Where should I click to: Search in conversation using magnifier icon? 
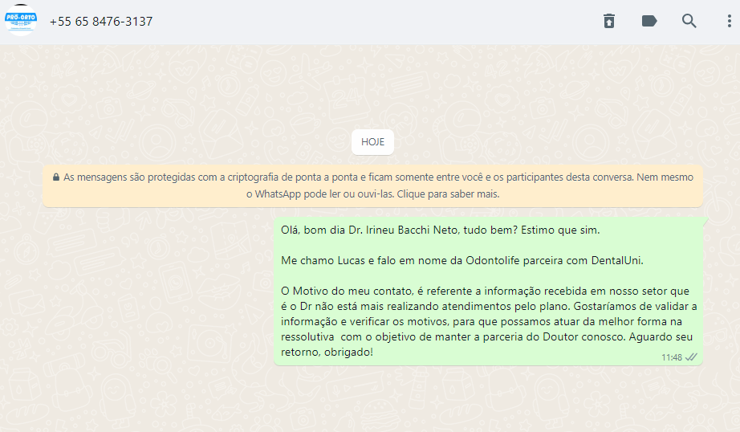coord(689,21)
